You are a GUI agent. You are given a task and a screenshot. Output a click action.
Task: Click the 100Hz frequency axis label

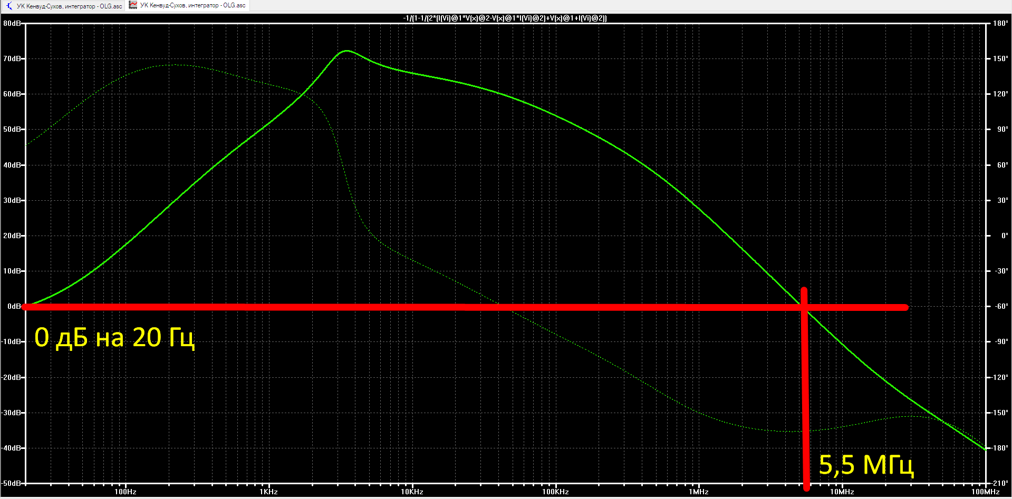tap(126, 492)
